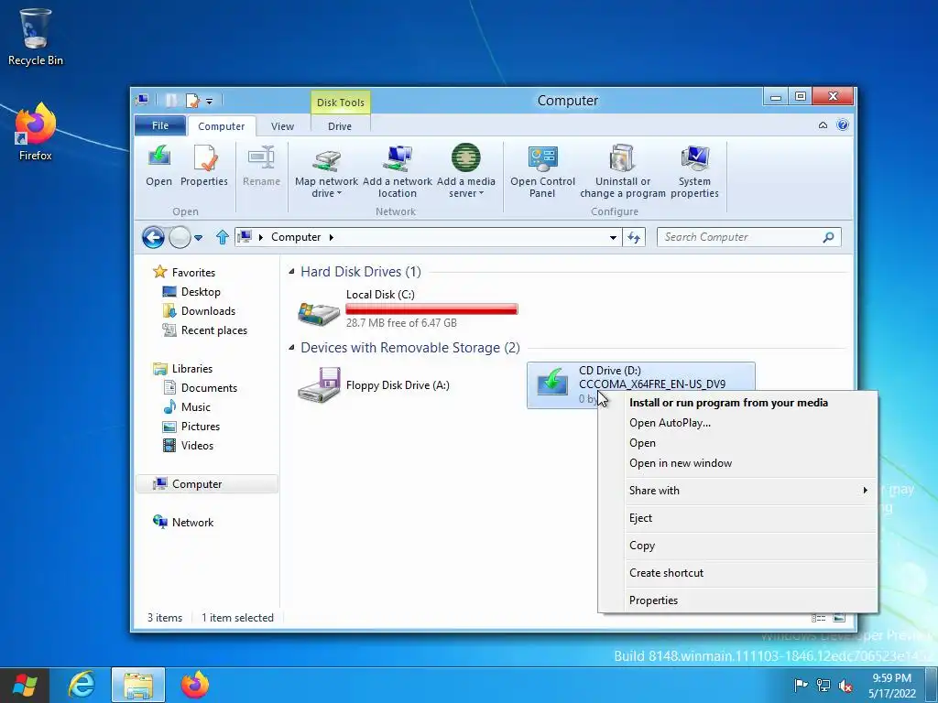This screenshot has height=703, width=938.
Task: Click Open in the context menu
Action: click(737, 443)
